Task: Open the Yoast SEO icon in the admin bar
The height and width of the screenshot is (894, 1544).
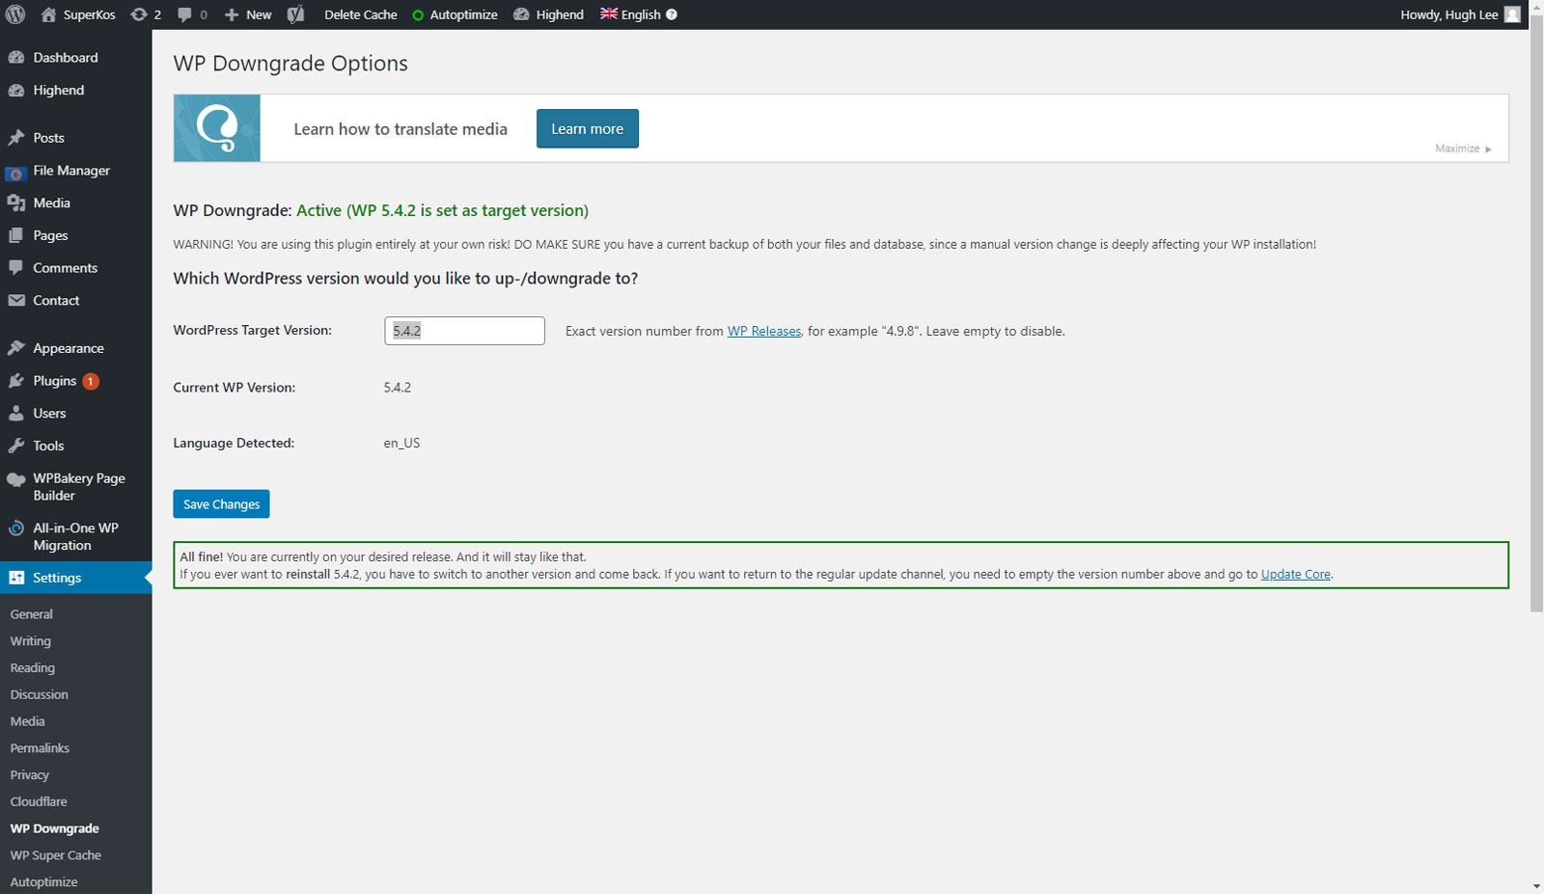Action: click(x=296, y=14)
